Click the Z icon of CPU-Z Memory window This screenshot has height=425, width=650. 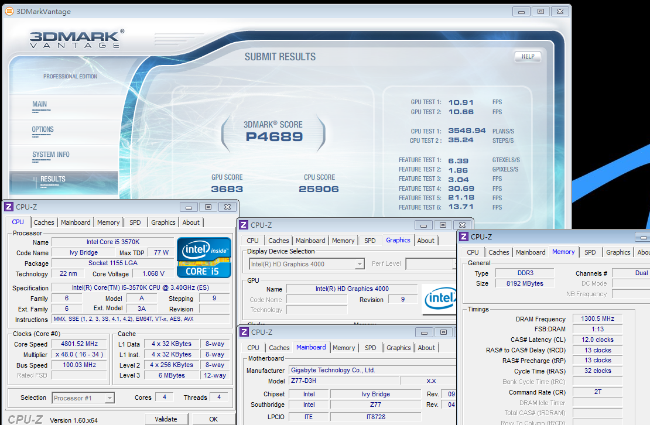coord(464,237)
